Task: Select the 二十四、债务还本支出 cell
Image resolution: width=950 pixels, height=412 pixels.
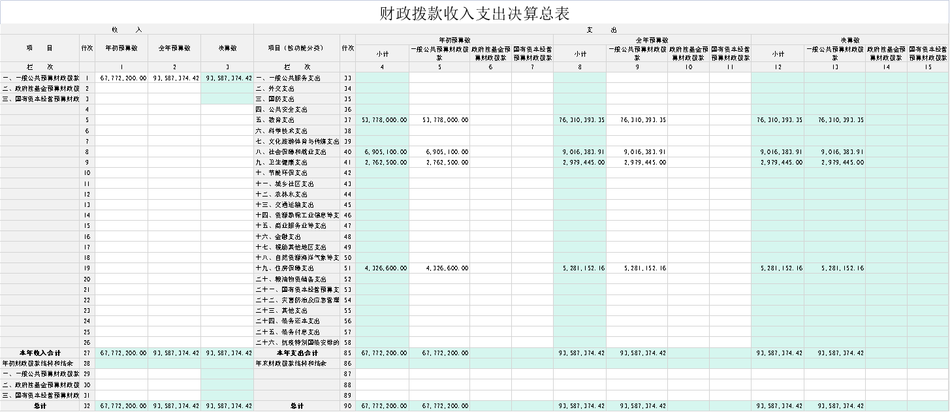Action: [296, 321]
